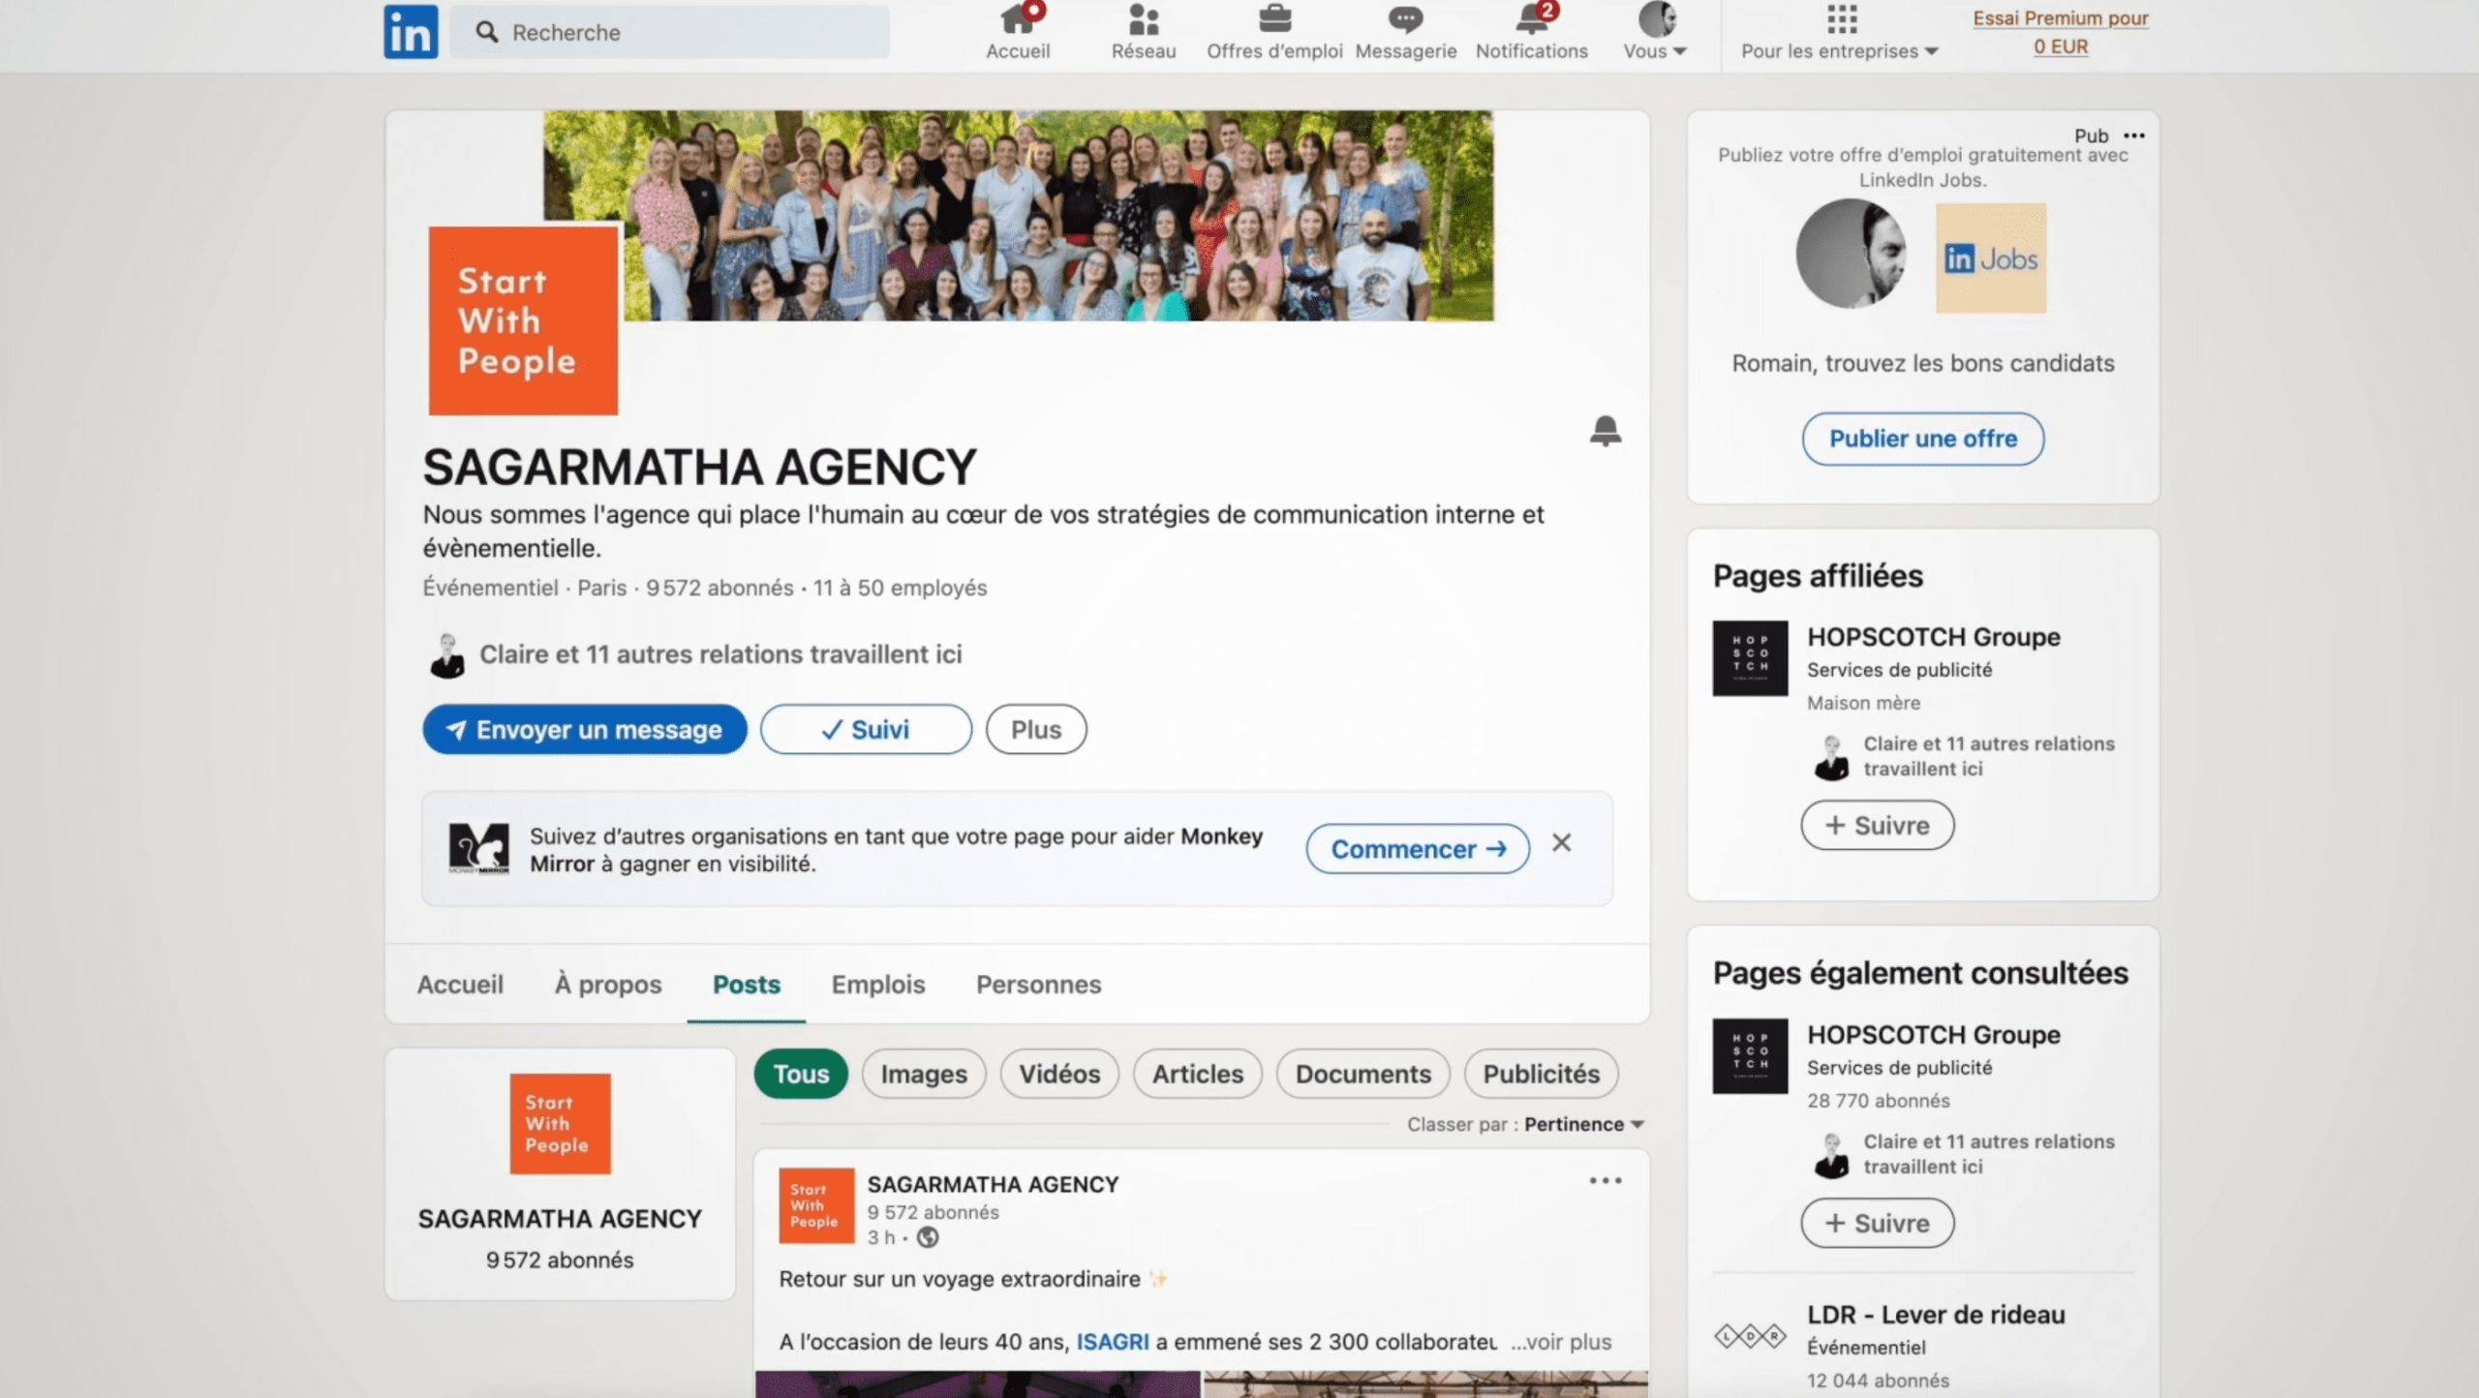The height and width of the screenshot is (1398, 2479).
Task: Click post author name SAGARMATHA AGENCY
Action: pyautogui.click(x=993, y=1185)
